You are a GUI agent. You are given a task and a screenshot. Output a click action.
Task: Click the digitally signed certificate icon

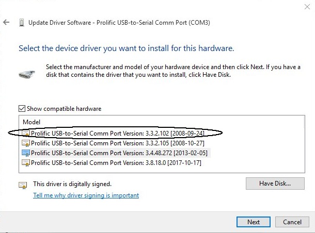(23, 185)
